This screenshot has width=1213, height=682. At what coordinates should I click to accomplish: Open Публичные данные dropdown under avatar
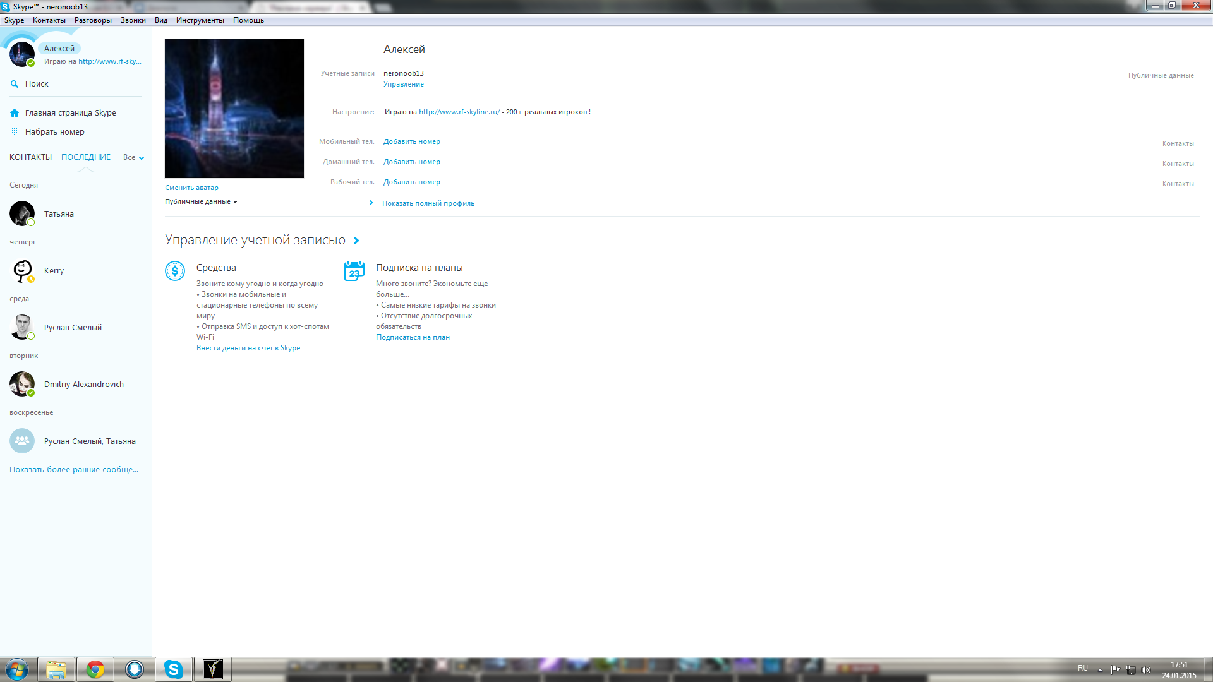point(201,202)
